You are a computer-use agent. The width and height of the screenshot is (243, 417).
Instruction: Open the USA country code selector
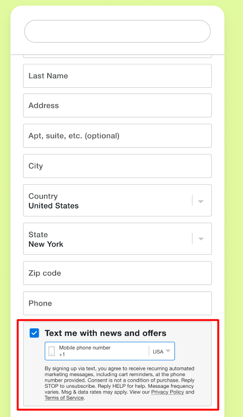[161, 351]
